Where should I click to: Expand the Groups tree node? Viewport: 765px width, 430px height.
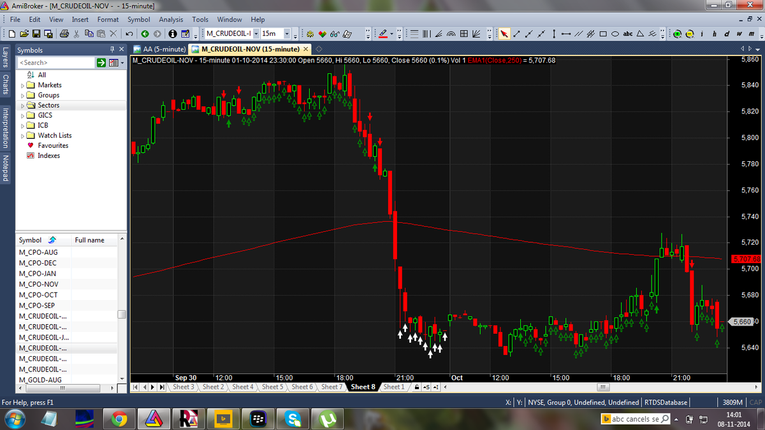pyautogui.click(x=23, y=95)
